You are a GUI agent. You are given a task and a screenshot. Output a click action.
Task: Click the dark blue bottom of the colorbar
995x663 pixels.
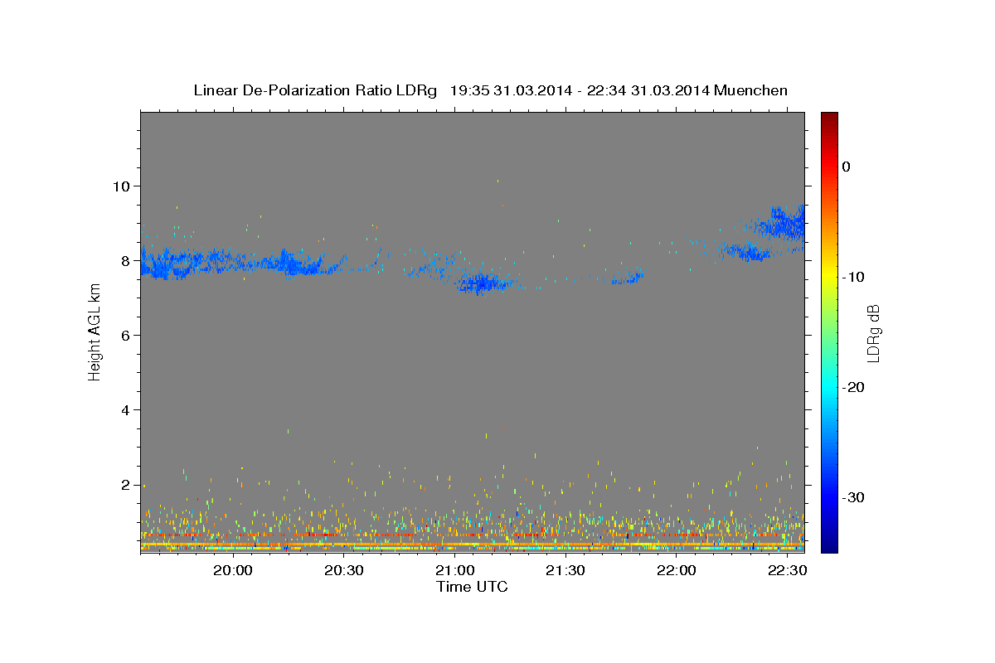click(x=829, y=543)
